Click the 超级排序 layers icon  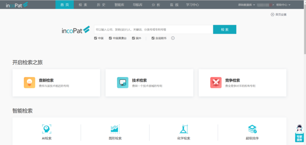pos(252,129)
